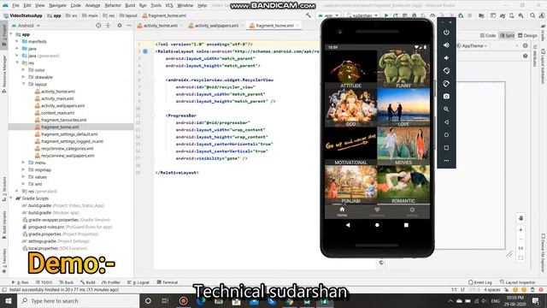
Task: Click the Search Everywhere magnifier icon
Action: (532, 15)
